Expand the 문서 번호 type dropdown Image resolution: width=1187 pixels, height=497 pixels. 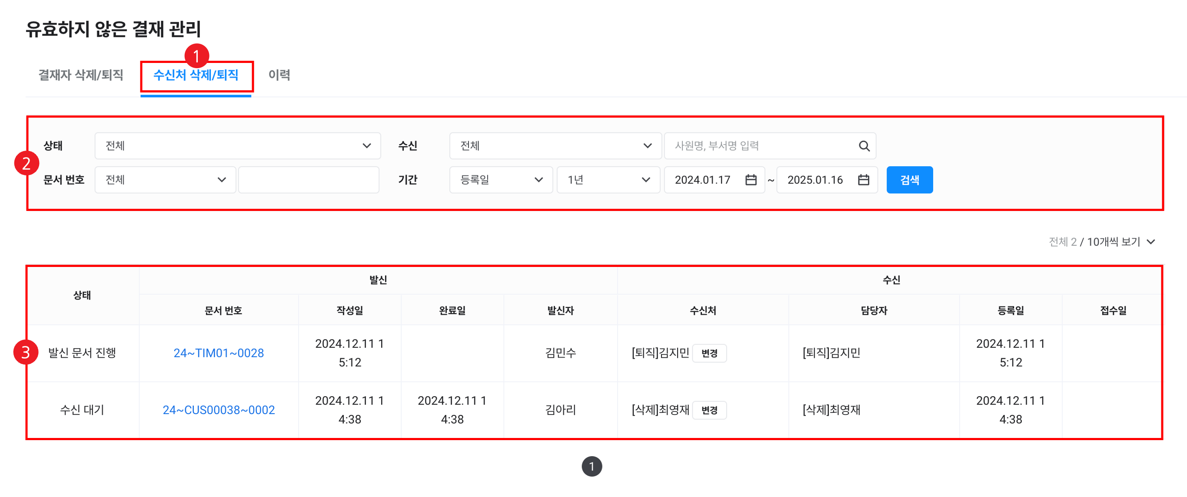[x=165, y=180]
